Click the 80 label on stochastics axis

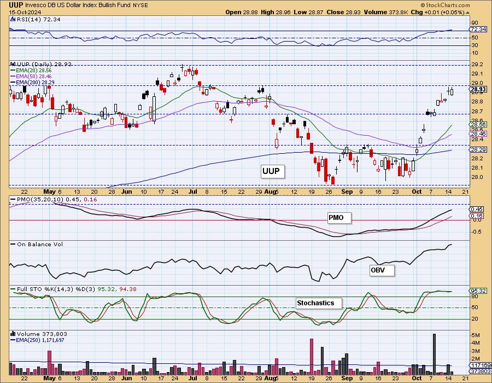[x=475, y=297]
